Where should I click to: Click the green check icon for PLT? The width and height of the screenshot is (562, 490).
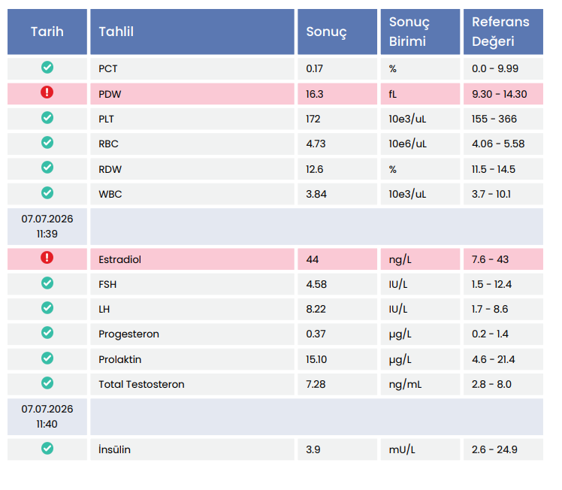point(47,117)
